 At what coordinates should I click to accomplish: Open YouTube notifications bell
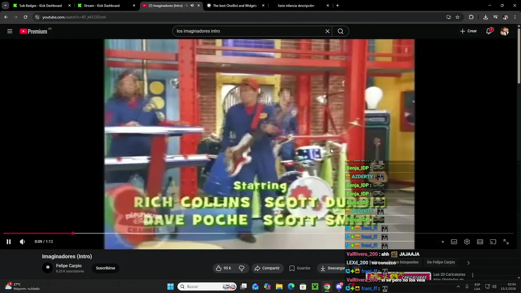489,31
